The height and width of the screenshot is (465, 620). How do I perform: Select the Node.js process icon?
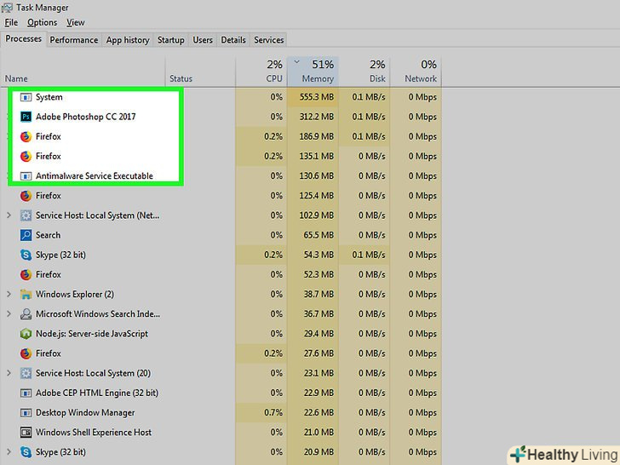pos(26,334)
